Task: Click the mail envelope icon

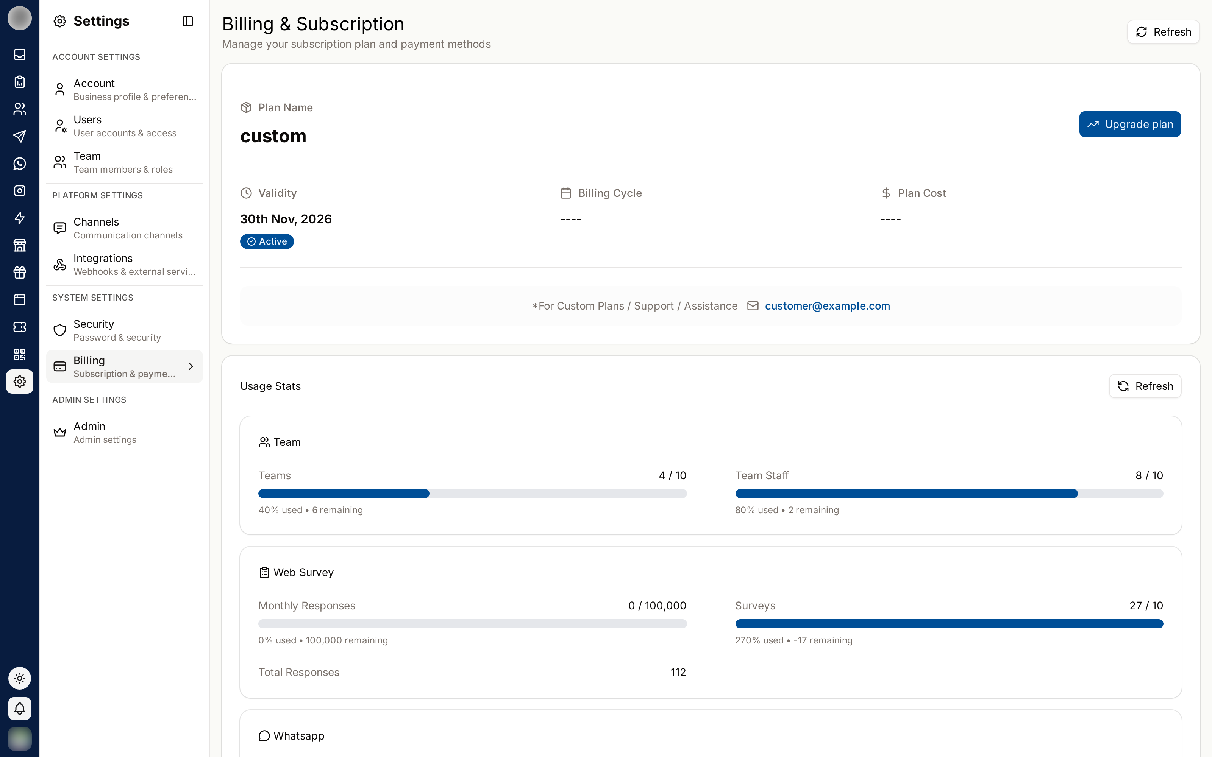Action: pyautogui.click(x=753, y=306)
